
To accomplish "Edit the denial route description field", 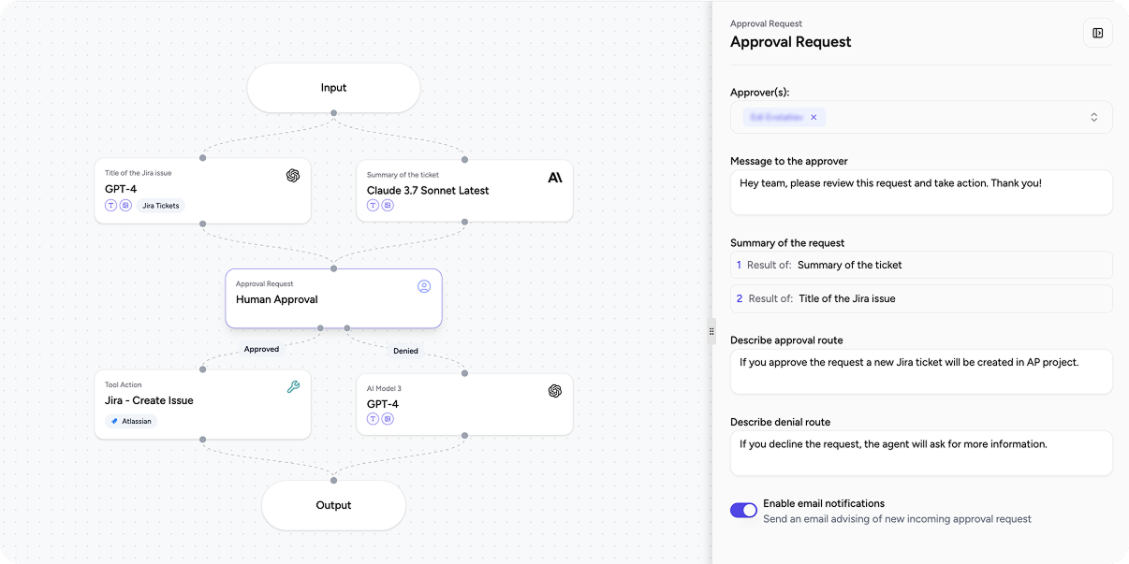I will click(921, 453).
